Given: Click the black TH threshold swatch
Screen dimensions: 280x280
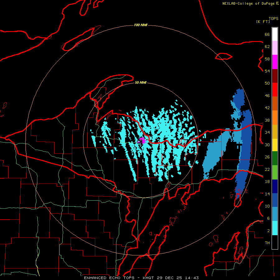Looking at the screenshot, I should 275,242.
